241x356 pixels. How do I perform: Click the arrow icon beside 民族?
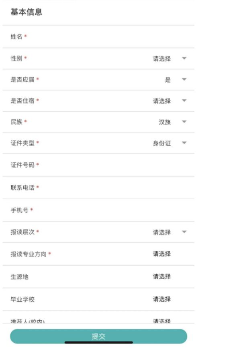184,122
